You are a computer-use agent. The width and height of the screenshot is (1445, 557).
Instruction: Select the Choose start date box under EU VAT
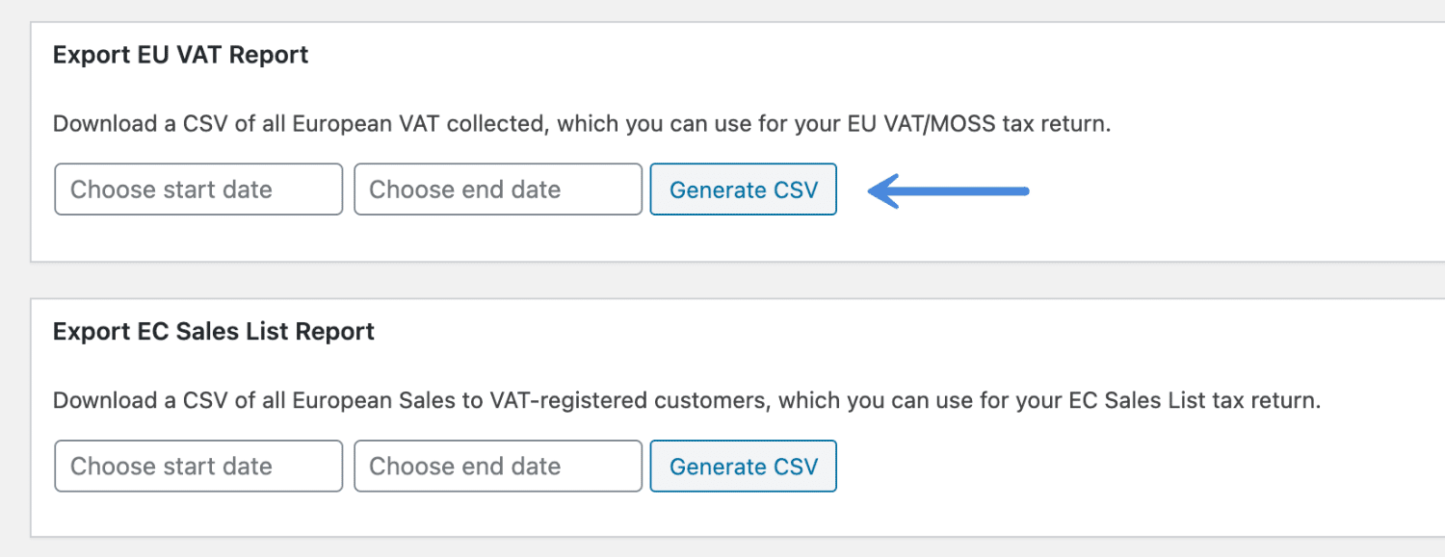coord(197,189)
